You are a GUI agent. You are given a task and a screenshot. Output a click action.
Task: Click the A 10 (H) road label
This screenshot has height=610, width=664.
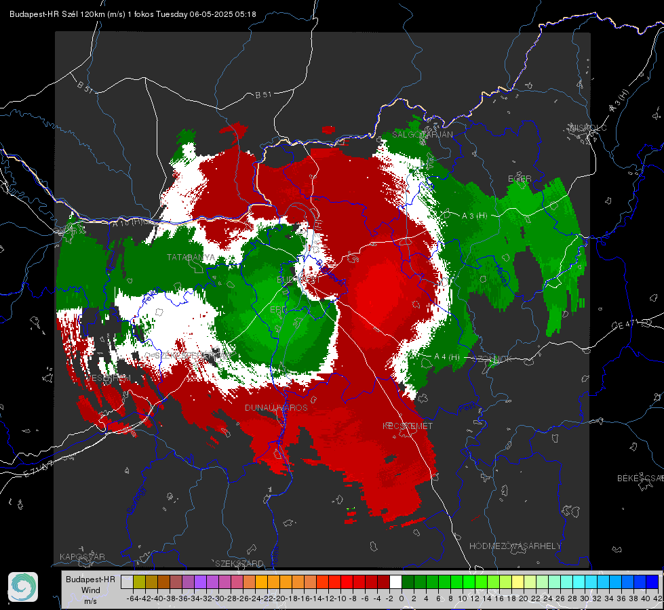click(x=129, y=222)
